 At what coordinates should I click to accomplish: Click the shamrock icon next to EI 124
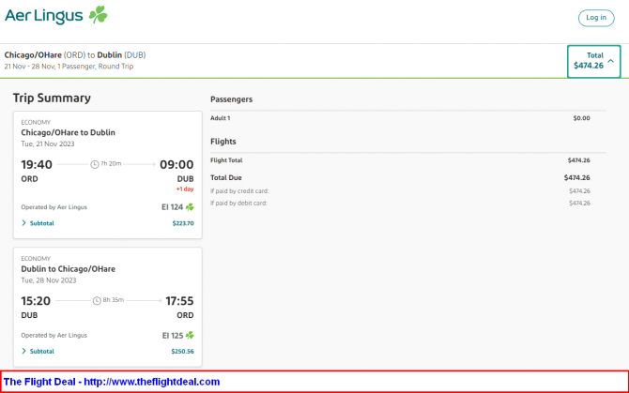point(190,207)
